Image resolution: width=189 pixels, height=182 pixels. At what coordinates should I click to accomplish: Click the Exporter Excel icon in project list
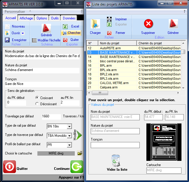pos(109,24)
